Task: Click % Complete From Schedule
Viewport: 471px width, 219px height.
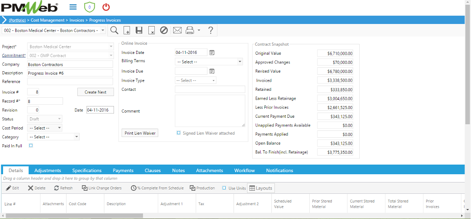Action: 157,188
